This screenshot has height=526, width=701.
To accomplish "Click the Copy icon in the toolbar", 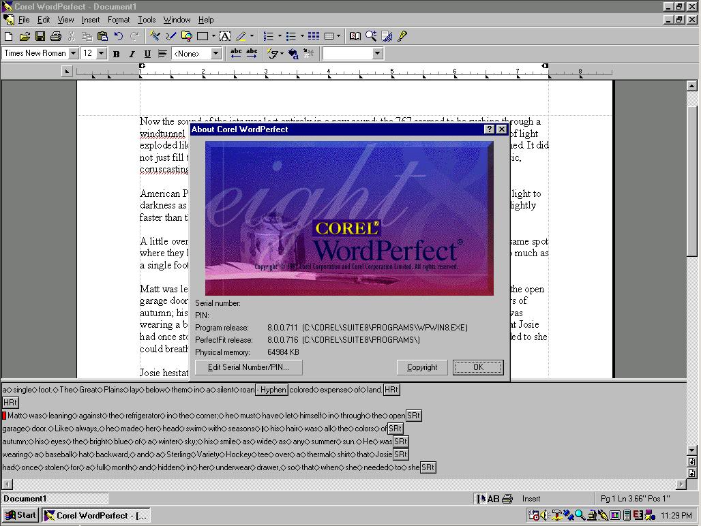I will coord(87,36).
